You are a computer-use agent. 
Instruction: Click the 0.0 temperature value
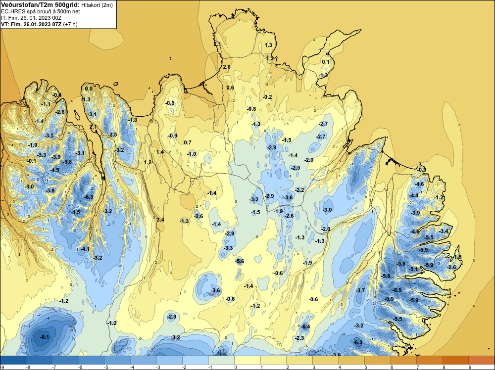pos(89,89)
